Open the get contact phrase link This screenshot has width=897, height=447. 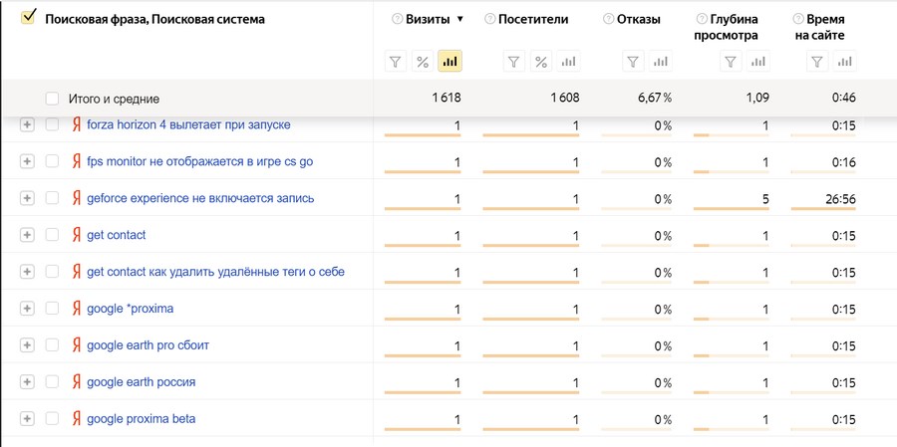point(117,235)
